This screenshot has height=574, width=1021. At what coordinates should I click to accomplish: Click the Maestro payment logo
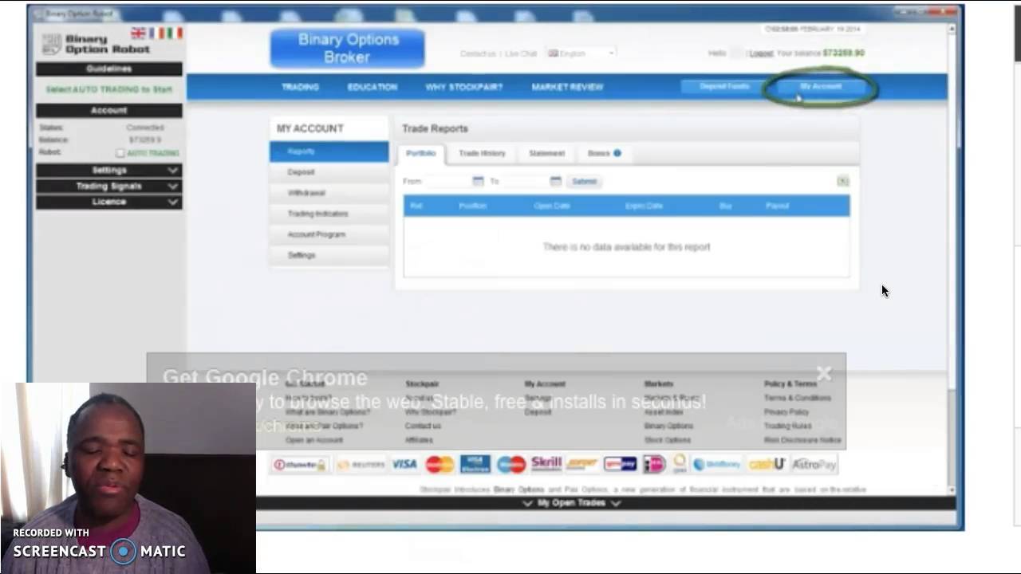[x=511, y=464]
